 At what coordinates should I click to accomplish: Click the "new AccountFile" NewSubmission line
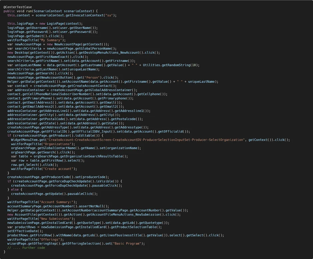click(94, 215)
